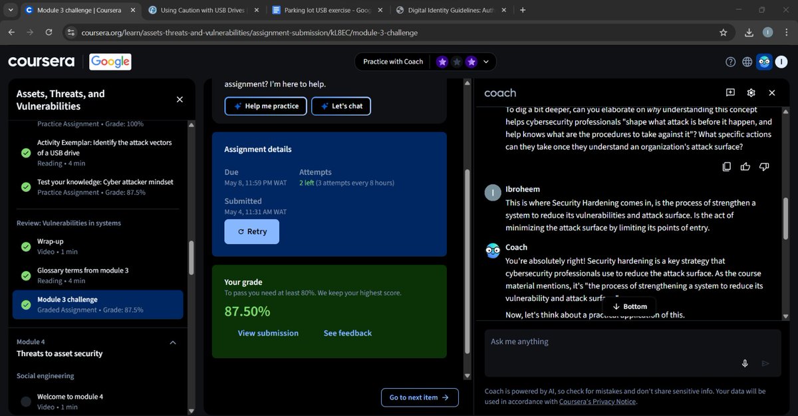Collapse the Module 4 section

[x=173, y=343]
